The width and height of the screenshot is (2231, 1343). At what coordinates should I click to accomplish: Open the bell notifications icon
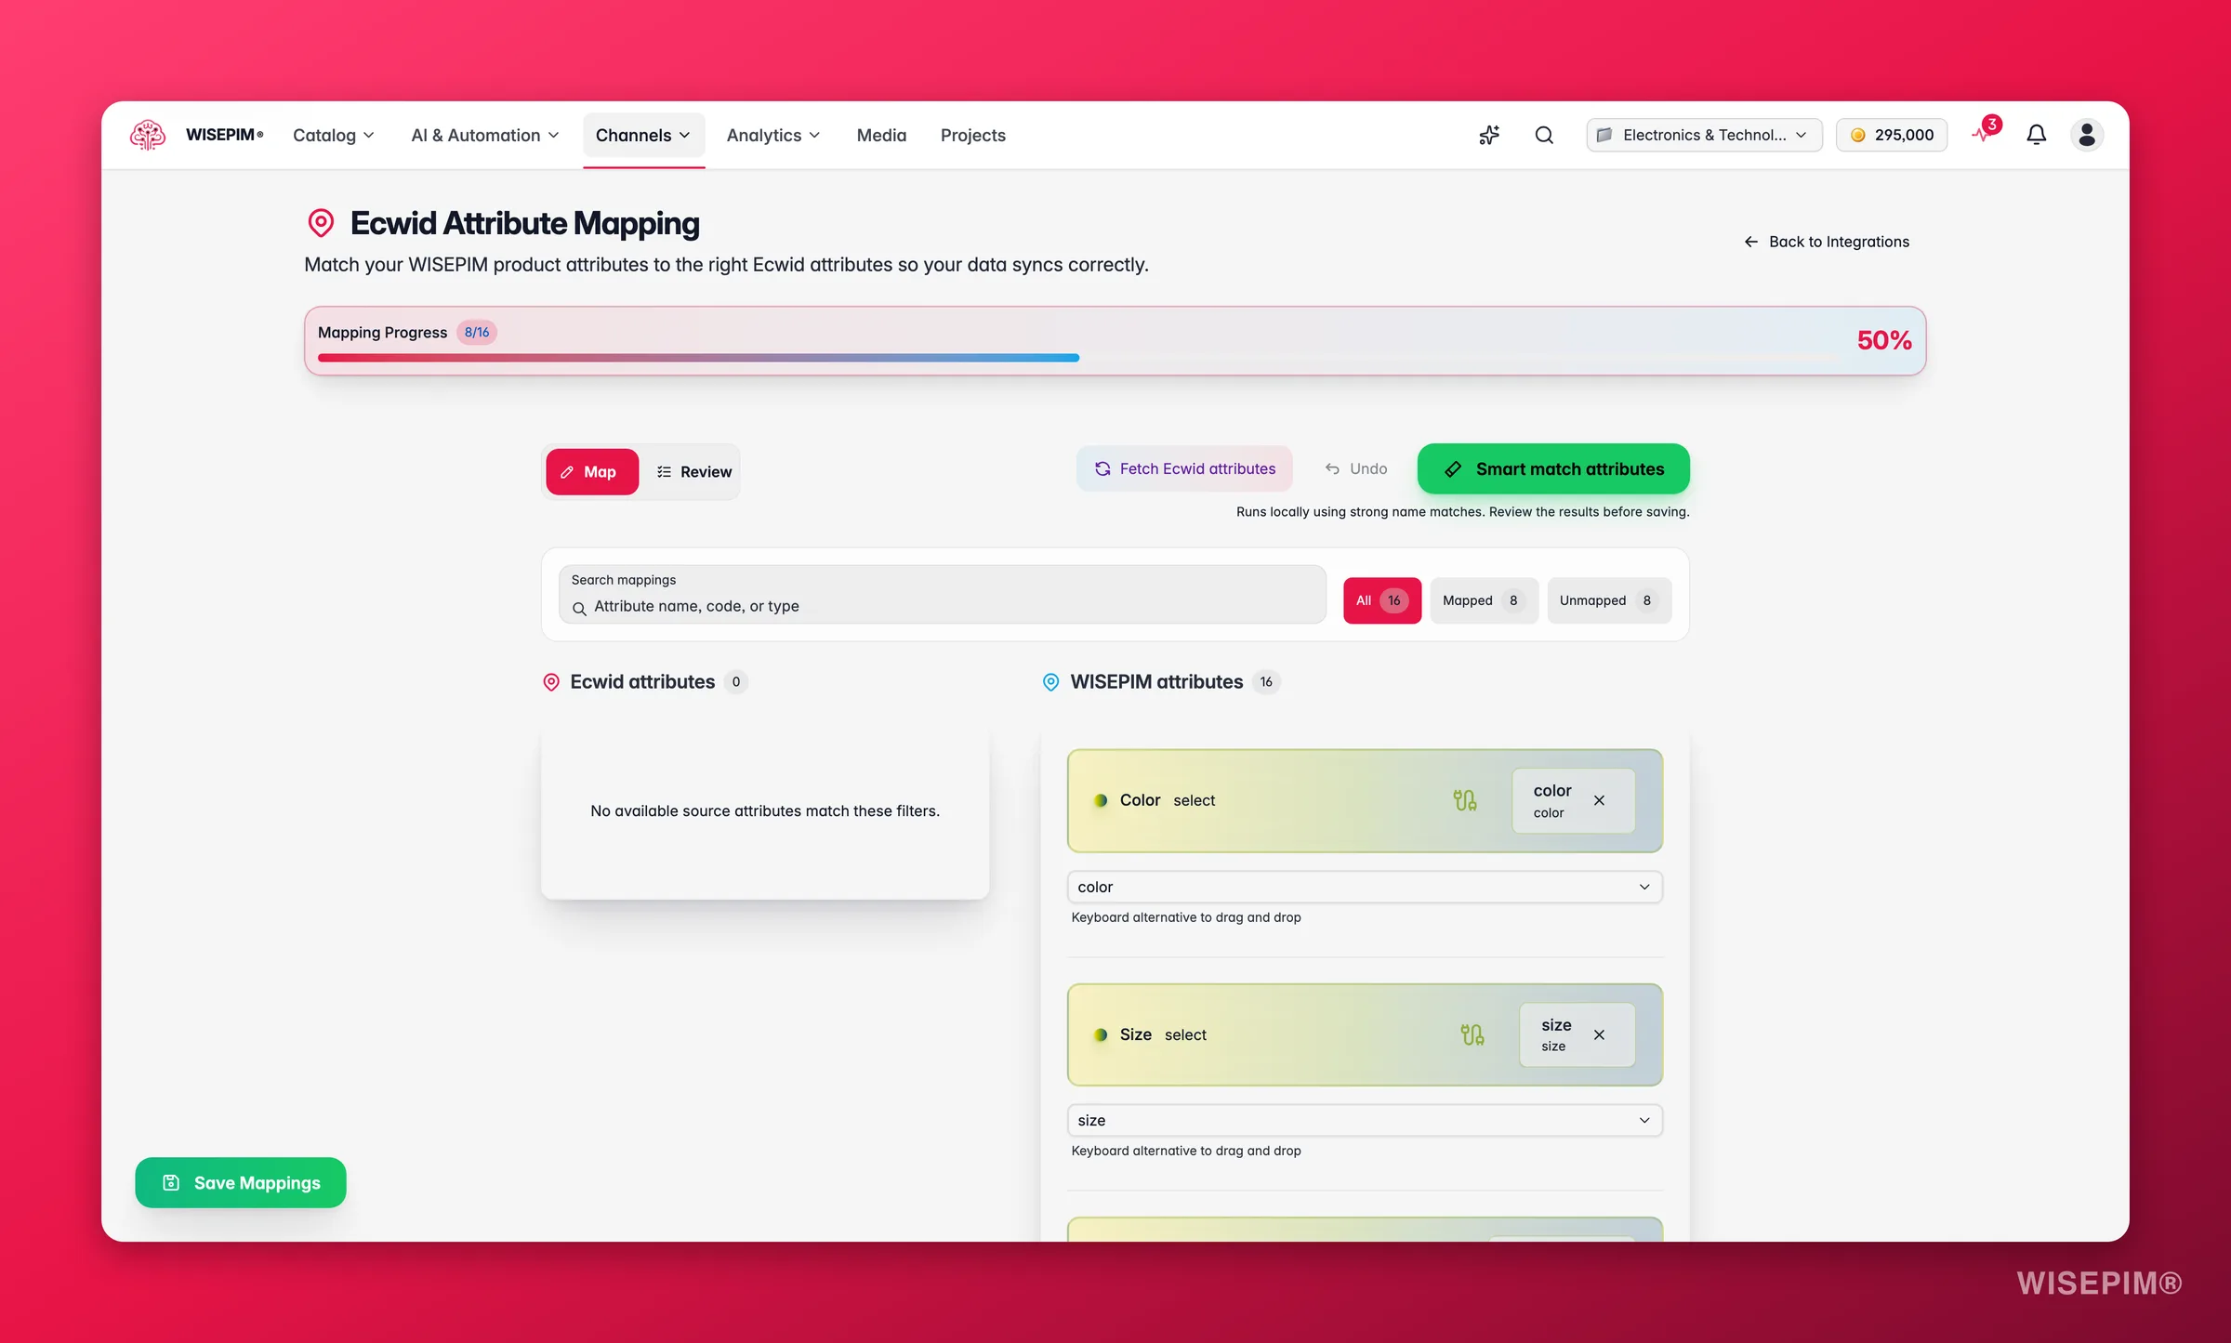point(2036,135)
